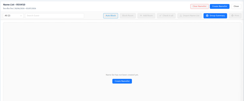This screenshot has height=101, width=244.
Task: Click the red Clear Namelist button
Action: (x=199, y=6)
